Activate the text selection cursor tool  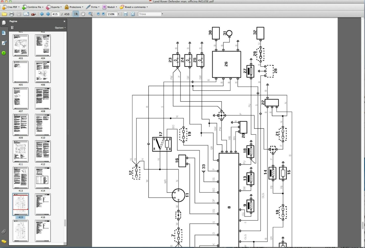[76, 14]
